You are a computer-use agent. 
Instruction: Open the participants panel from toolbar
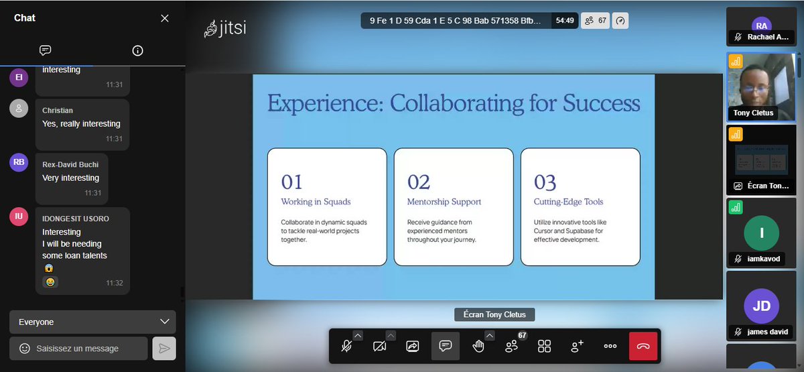click(511, 346)
